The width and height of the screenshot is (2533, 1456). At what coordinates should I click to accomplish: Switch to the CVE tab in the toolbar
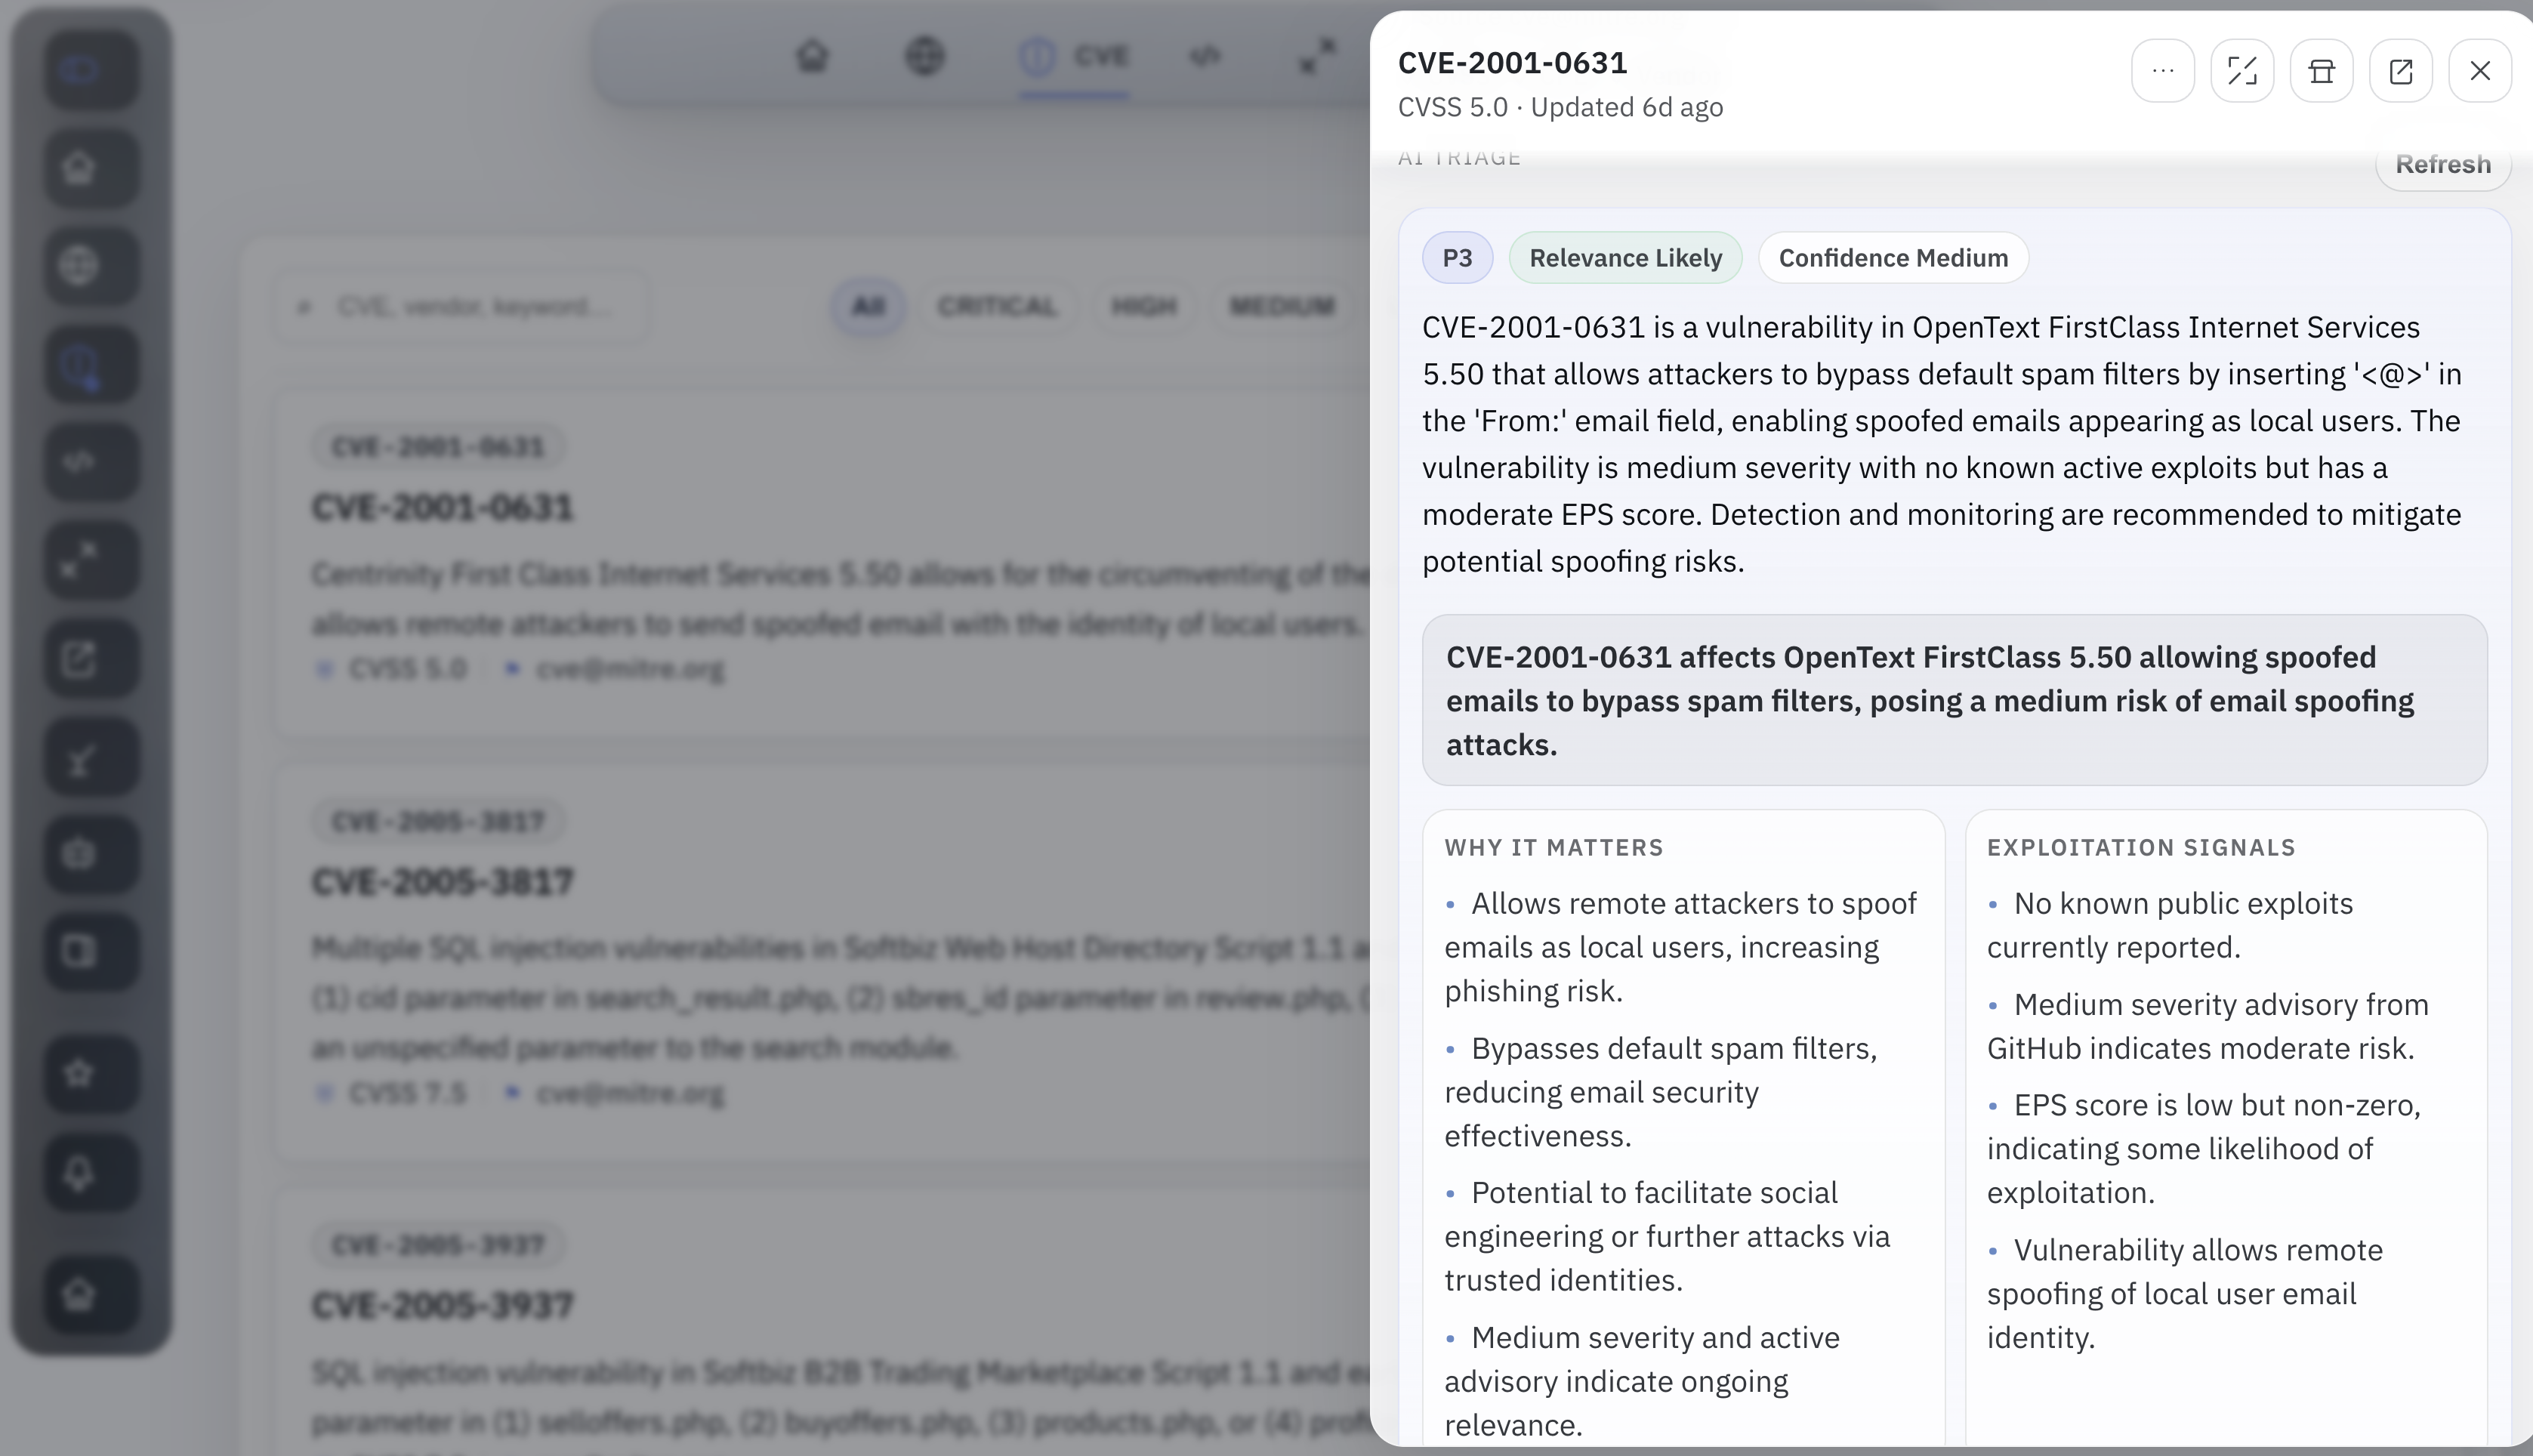coord(1074,57)
